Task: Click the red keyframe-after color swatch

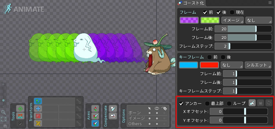Action: [209, 65]
